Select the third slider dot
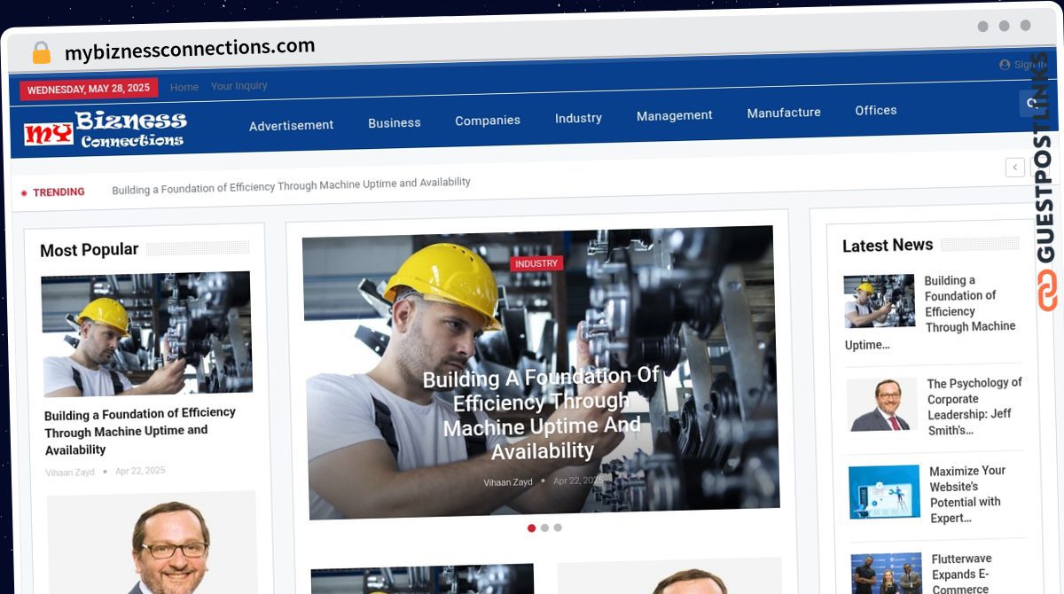Screen dimensions: 1064x594 coord(558,528)
